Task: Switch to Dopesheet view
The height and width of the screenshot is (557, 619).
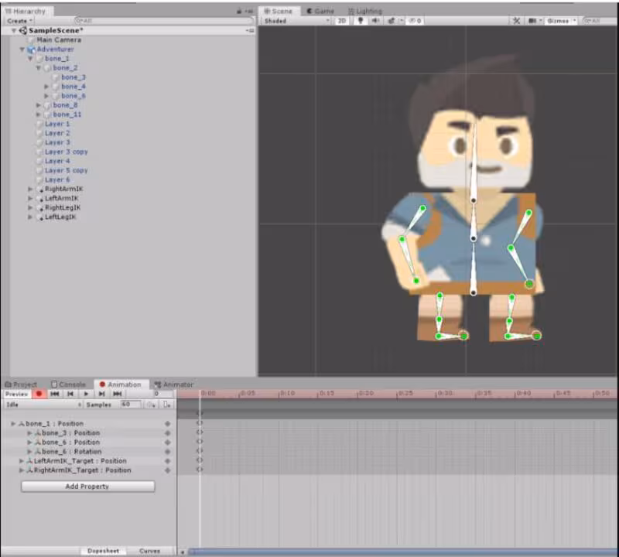Action: point(103,551)
